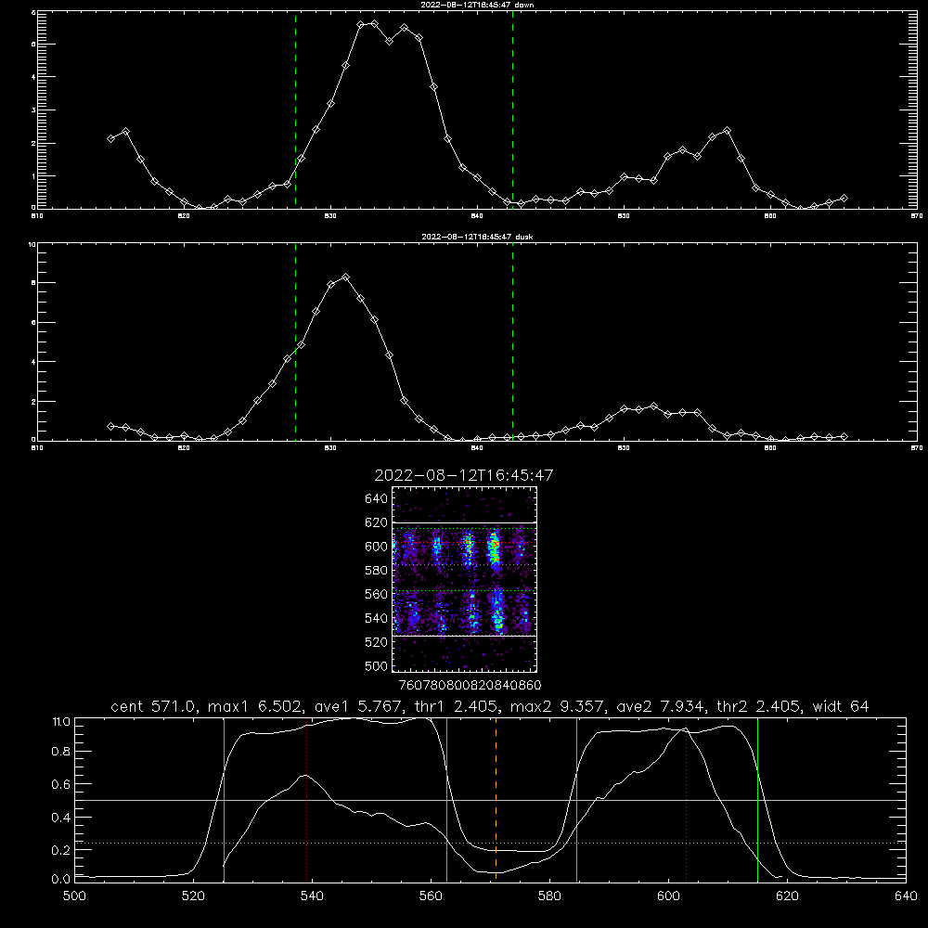Click y-axis label 540 beside spectrogram
The height and width of the screenshot is (928, 928).
(376, 618)
